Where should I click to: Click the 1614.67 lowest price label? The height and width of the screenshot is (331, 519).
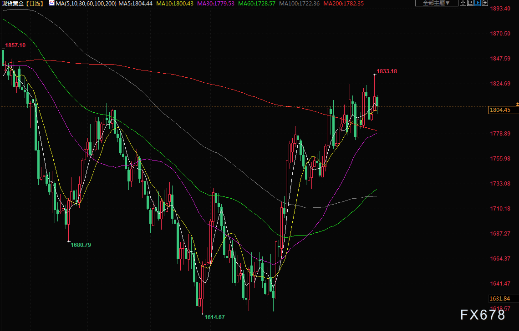tap(214, 317)
